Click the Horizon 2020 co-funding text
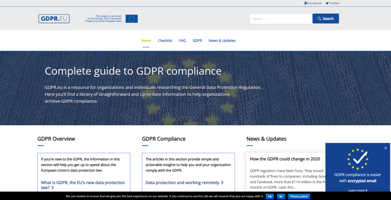Viewport: 391px width, 200px height. pyautogui.click(x=104, y=19)
